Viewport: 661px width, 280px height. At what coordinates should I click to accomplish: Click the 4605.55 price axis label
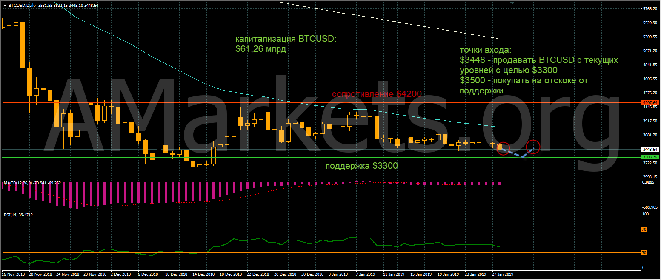pyautogui.click(x=651, y=79)
